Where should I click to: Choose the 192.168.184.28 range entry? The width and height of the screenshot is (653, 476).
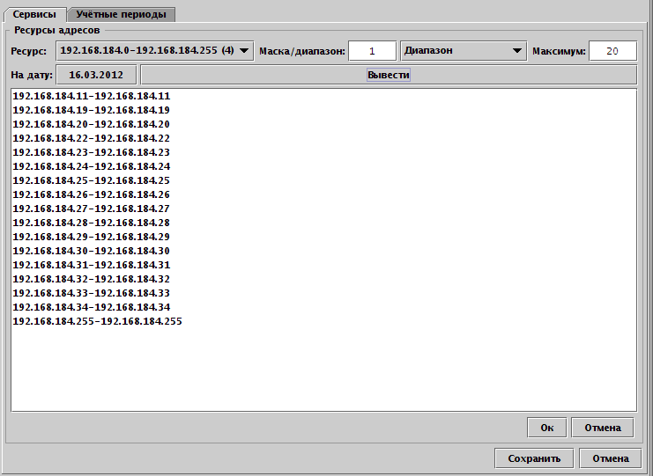[x=92, y=223]
